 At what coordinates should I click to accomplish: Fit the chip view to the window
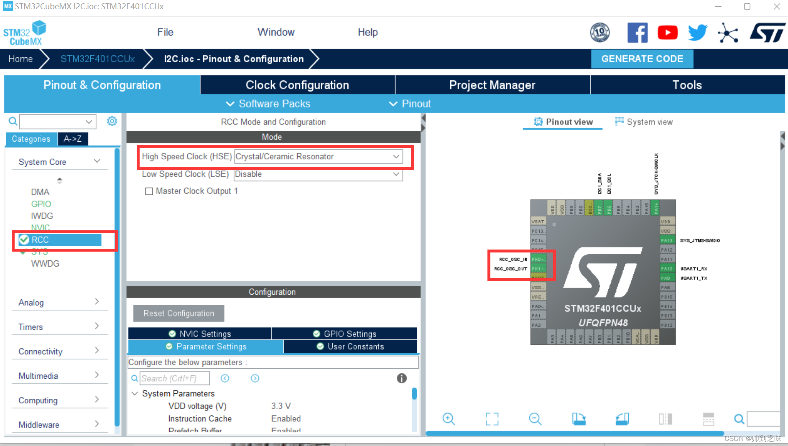click(x=492, y=418)
